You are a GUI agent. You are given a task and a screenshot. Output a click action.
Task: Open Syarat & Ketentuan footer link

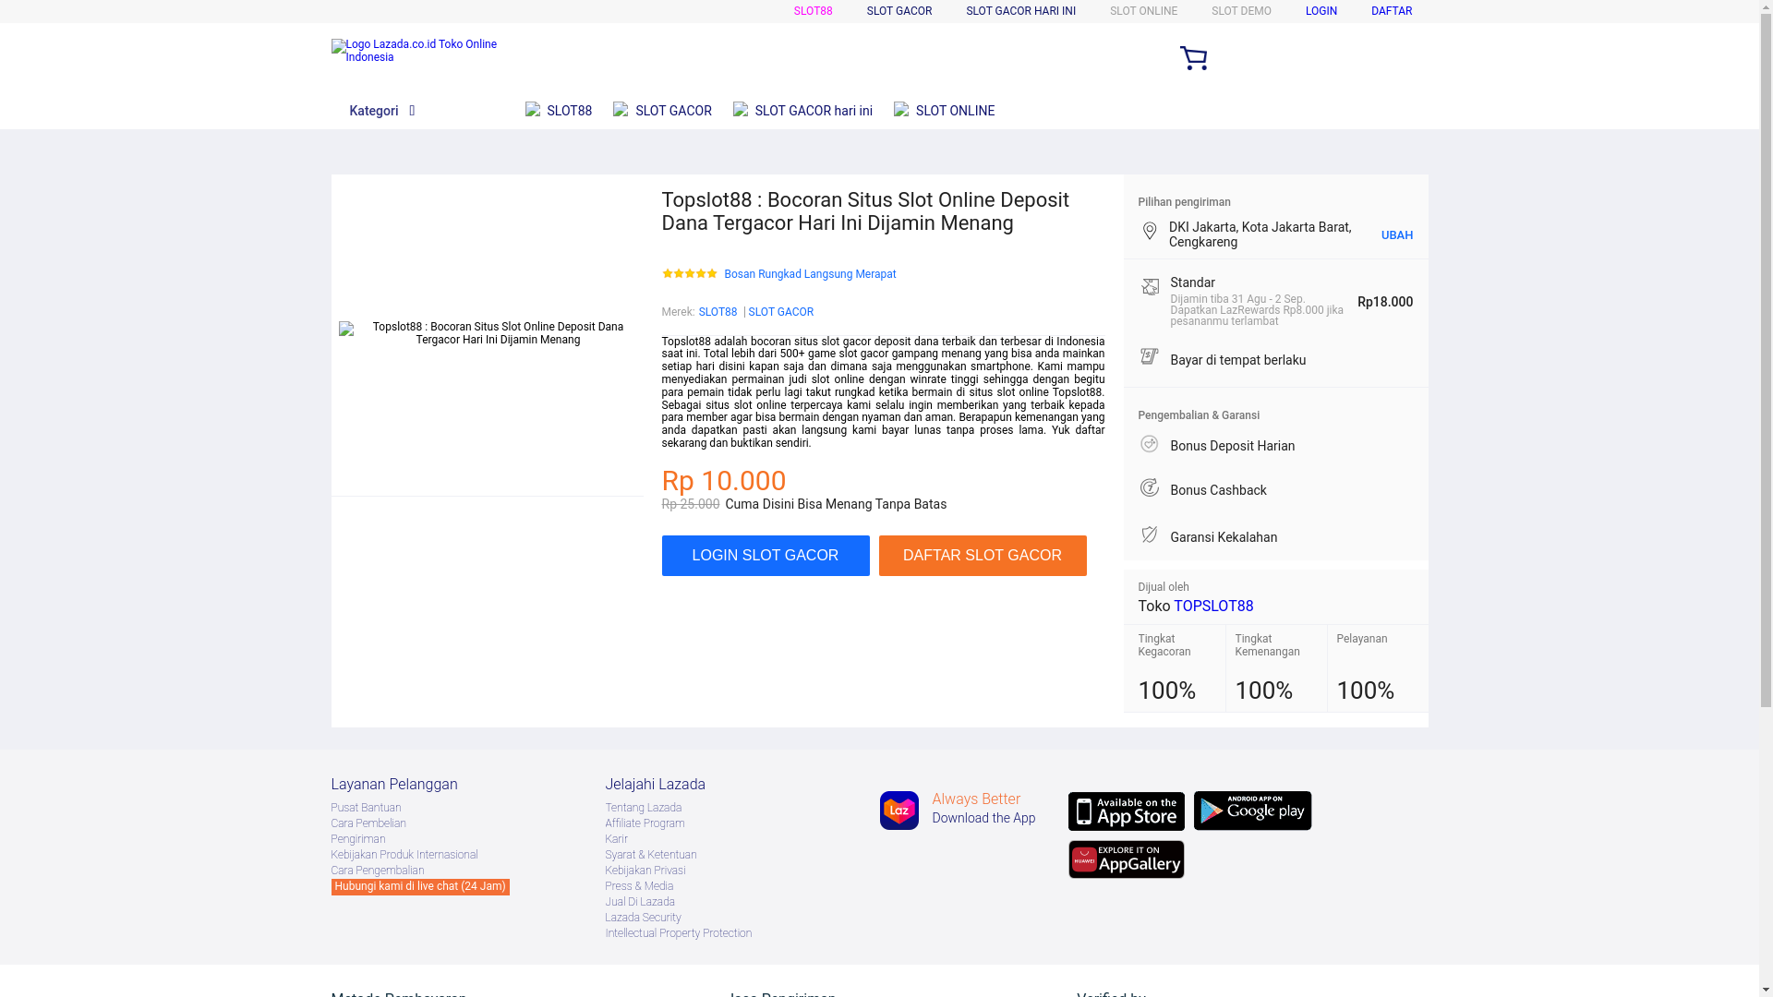650,855
